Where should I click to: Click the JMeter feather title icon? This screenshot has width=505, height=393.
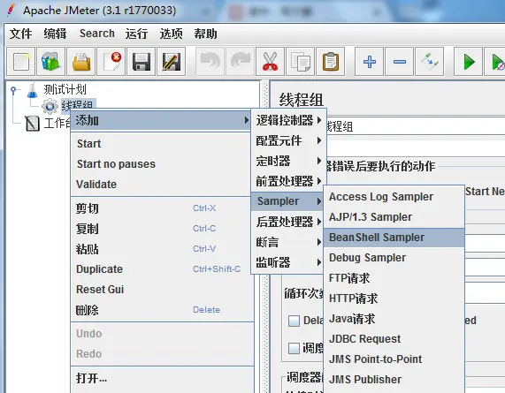pos(11,10)
